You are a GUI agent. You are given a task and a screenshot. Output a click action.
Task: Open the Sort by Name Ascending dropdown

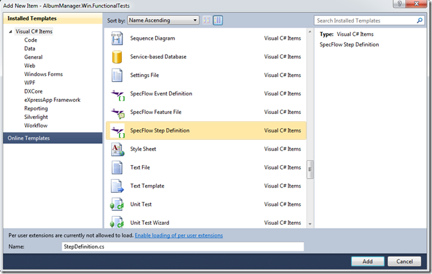[x=163, y=20]
